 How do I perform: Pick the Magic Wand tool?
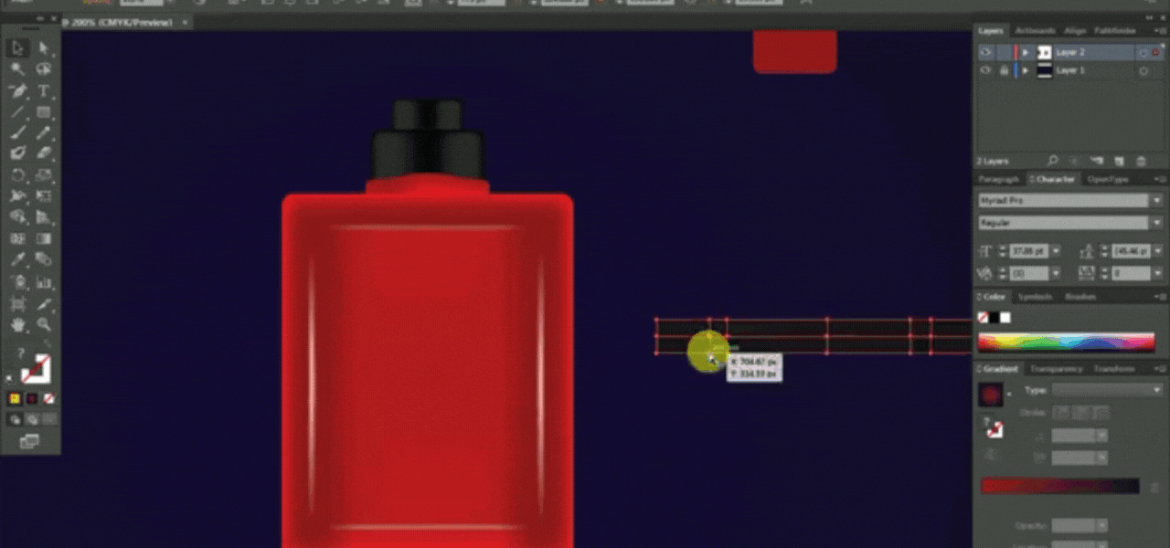point(17,69)
